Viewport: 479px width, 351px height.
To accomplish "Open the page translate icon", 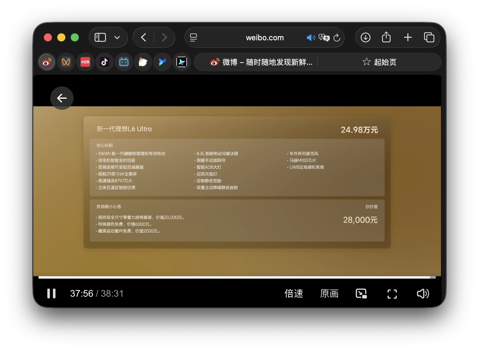I will click(x=324, y=37).
